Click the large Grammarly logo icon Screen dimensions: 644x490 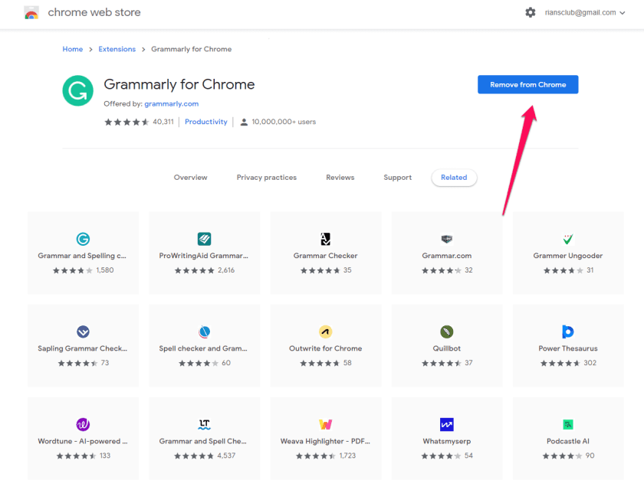pyautogui.click(x=78, y=90)
